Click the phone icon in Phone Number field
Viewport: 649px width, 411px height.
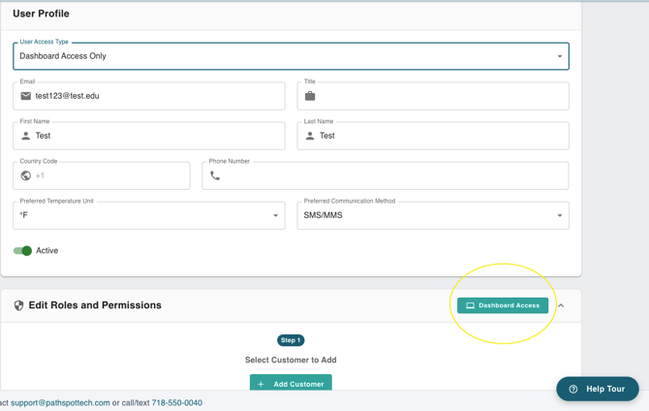(215, 175)
